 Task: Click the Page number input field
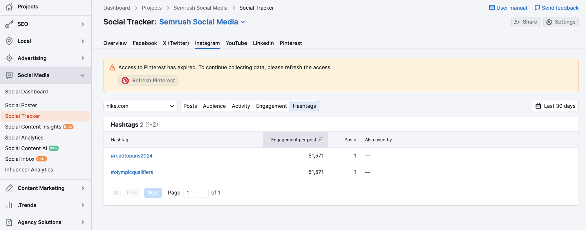(196, 193)
